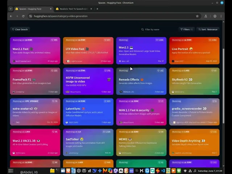Switch to the Realistic Text To Speech tab
This screenshot has width=232, height=174.
[74, 9]
